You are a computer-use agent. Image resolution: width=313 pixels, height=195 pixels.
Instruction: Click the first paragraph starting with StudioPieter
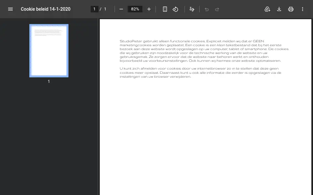[204, 51]
